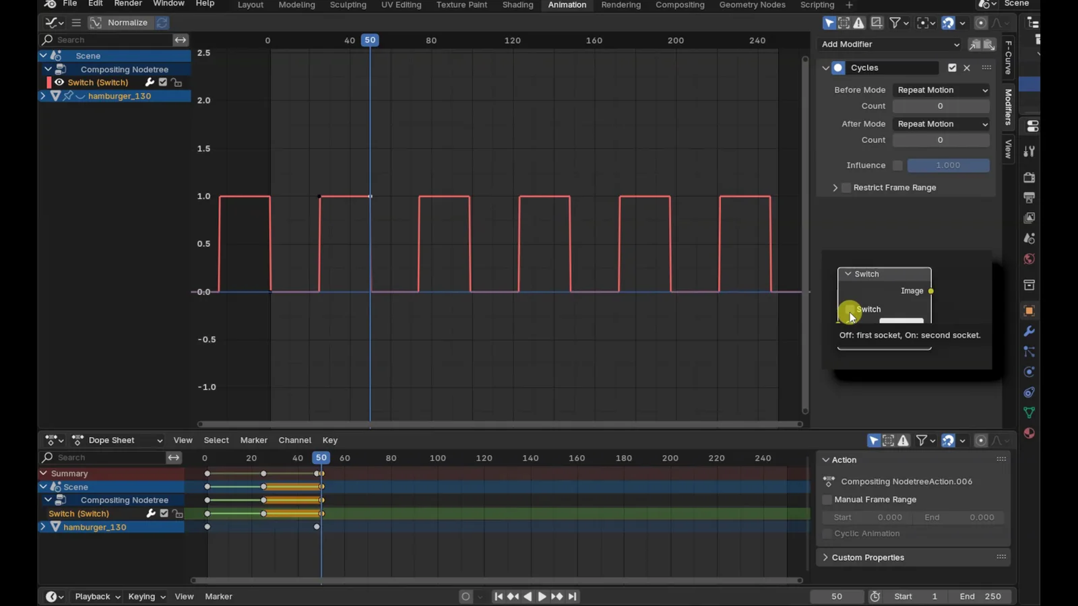Jump to the end frame

point(572,597)
